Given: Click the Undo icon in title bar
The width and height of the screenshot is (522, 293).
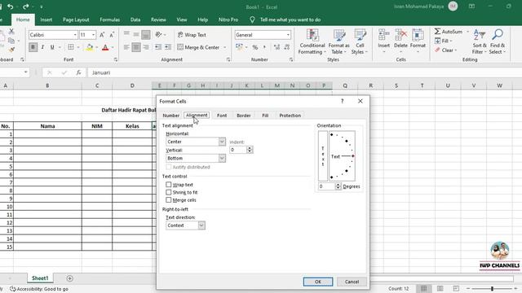Looking at the screenshot, I should click(11, 7).
